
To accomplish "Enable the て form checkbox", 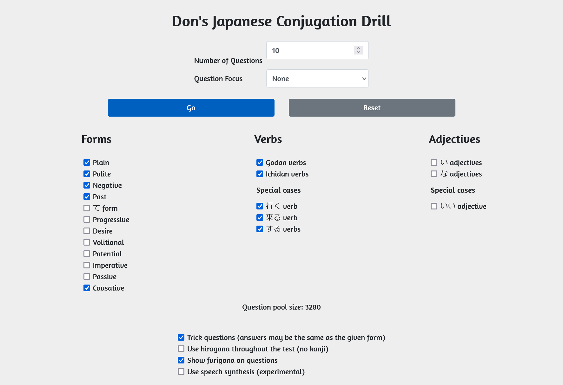I will 87,208.
